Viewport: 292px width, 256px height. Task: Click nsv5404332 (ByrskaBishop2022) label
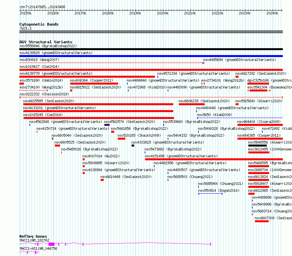[196, 135]
